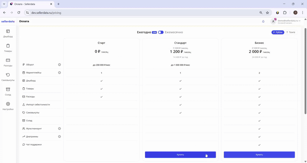
Task: Click Купить under the Стандарт plan
Action: point(180,155)
